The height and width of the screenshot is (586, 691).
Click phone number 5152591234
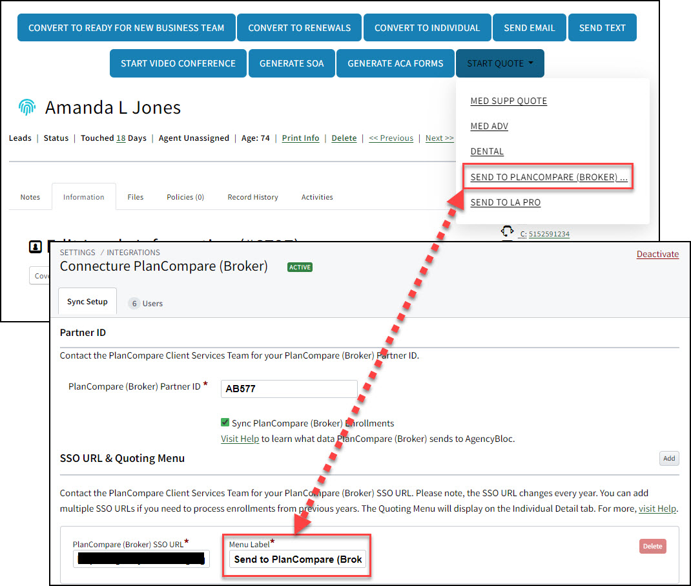tap(549, 234)
